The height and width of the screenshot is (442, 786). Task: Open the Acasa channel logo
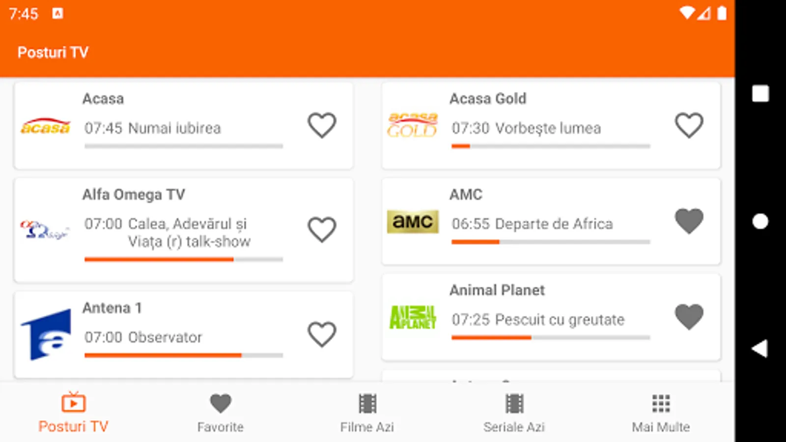(x=45, y=126)
